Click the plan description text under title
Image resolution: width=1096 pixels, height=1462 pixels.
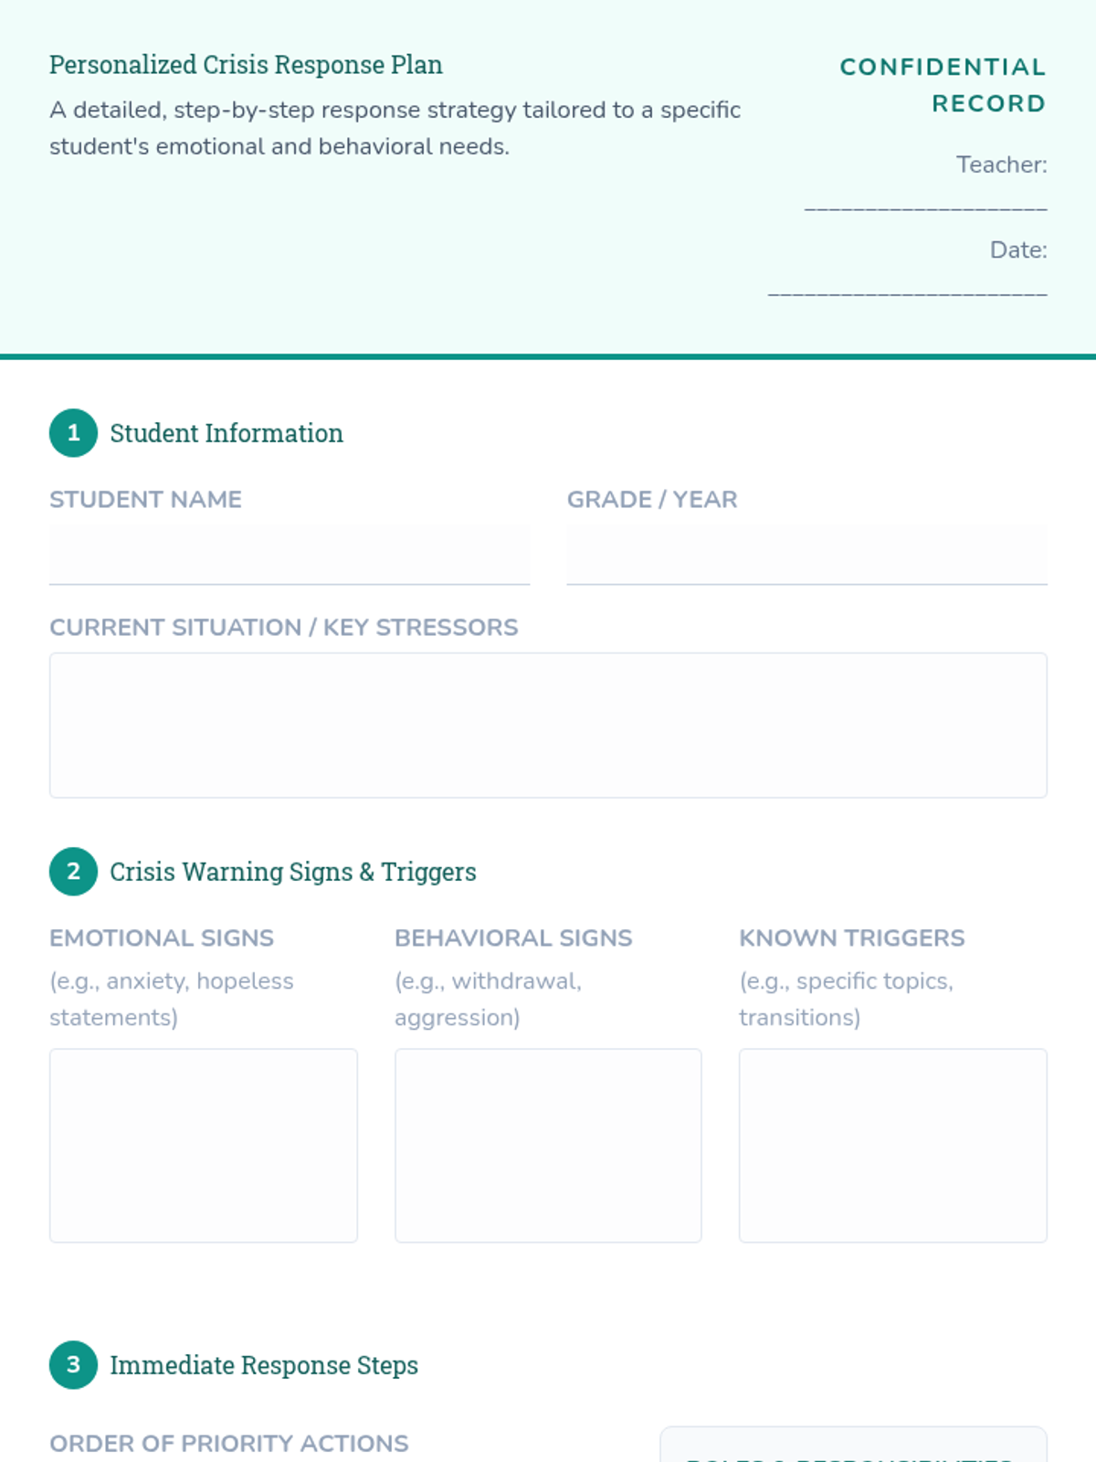pos(395,128)
